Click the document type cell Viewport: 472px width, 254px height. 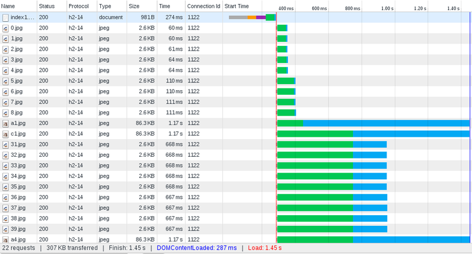pyautogui.click(x=111, y=18)
